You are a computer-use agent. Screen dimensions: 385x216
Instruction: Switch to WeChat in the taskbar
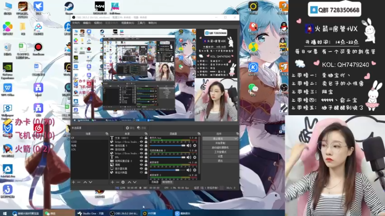(59, 213)
